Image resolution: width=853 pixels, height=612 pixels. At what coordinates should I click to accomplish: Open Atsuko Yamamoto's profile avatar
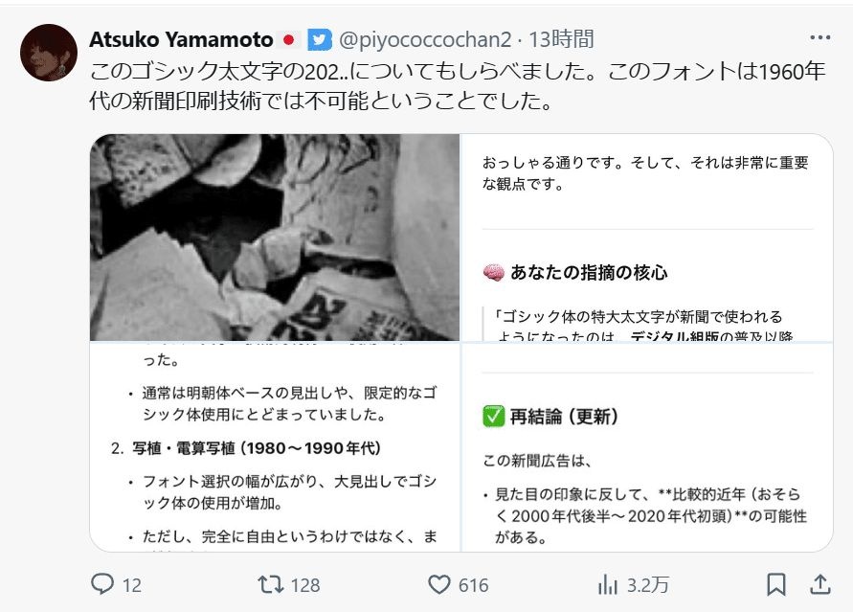49,53
